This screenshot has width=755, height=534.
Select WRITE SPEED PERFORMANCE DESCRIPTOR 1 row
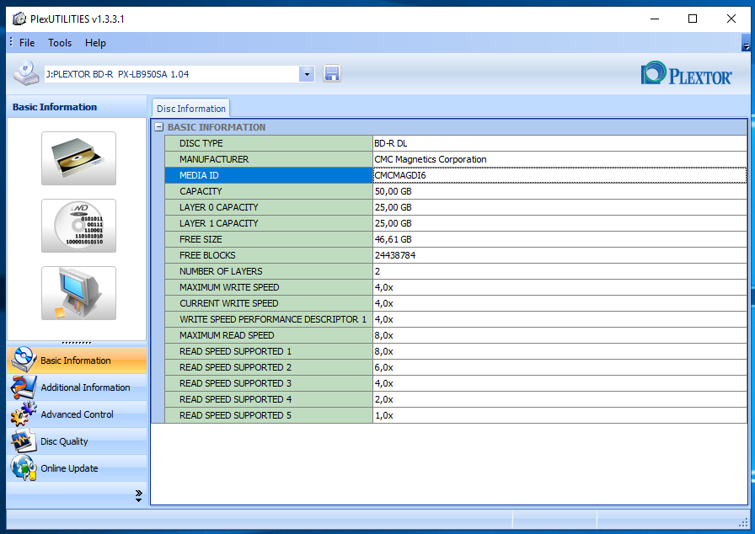(456, 319)
